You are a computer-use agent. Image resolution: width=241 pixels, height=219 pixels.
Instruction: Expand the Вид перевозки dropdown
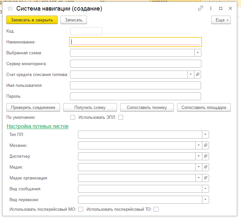coord(205,200)
